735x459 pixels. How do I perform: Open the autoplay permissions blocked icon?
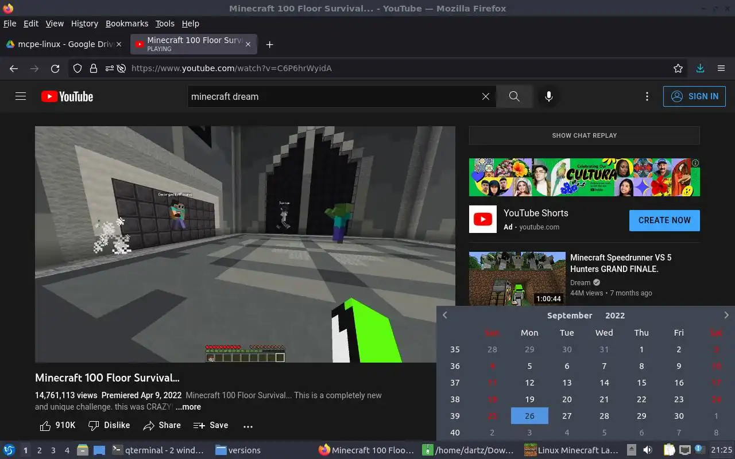[121, 68]
